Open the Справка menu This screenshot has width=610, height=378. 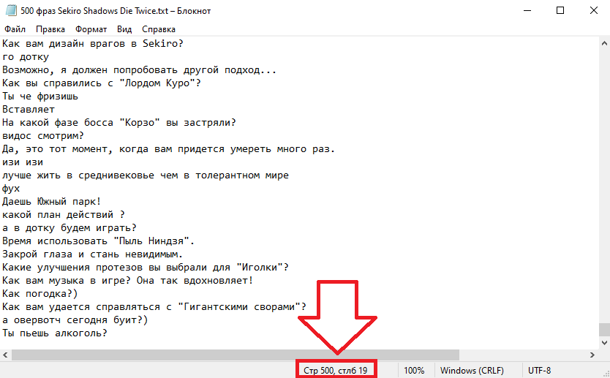pyautogui.click(x=158, y=29)
